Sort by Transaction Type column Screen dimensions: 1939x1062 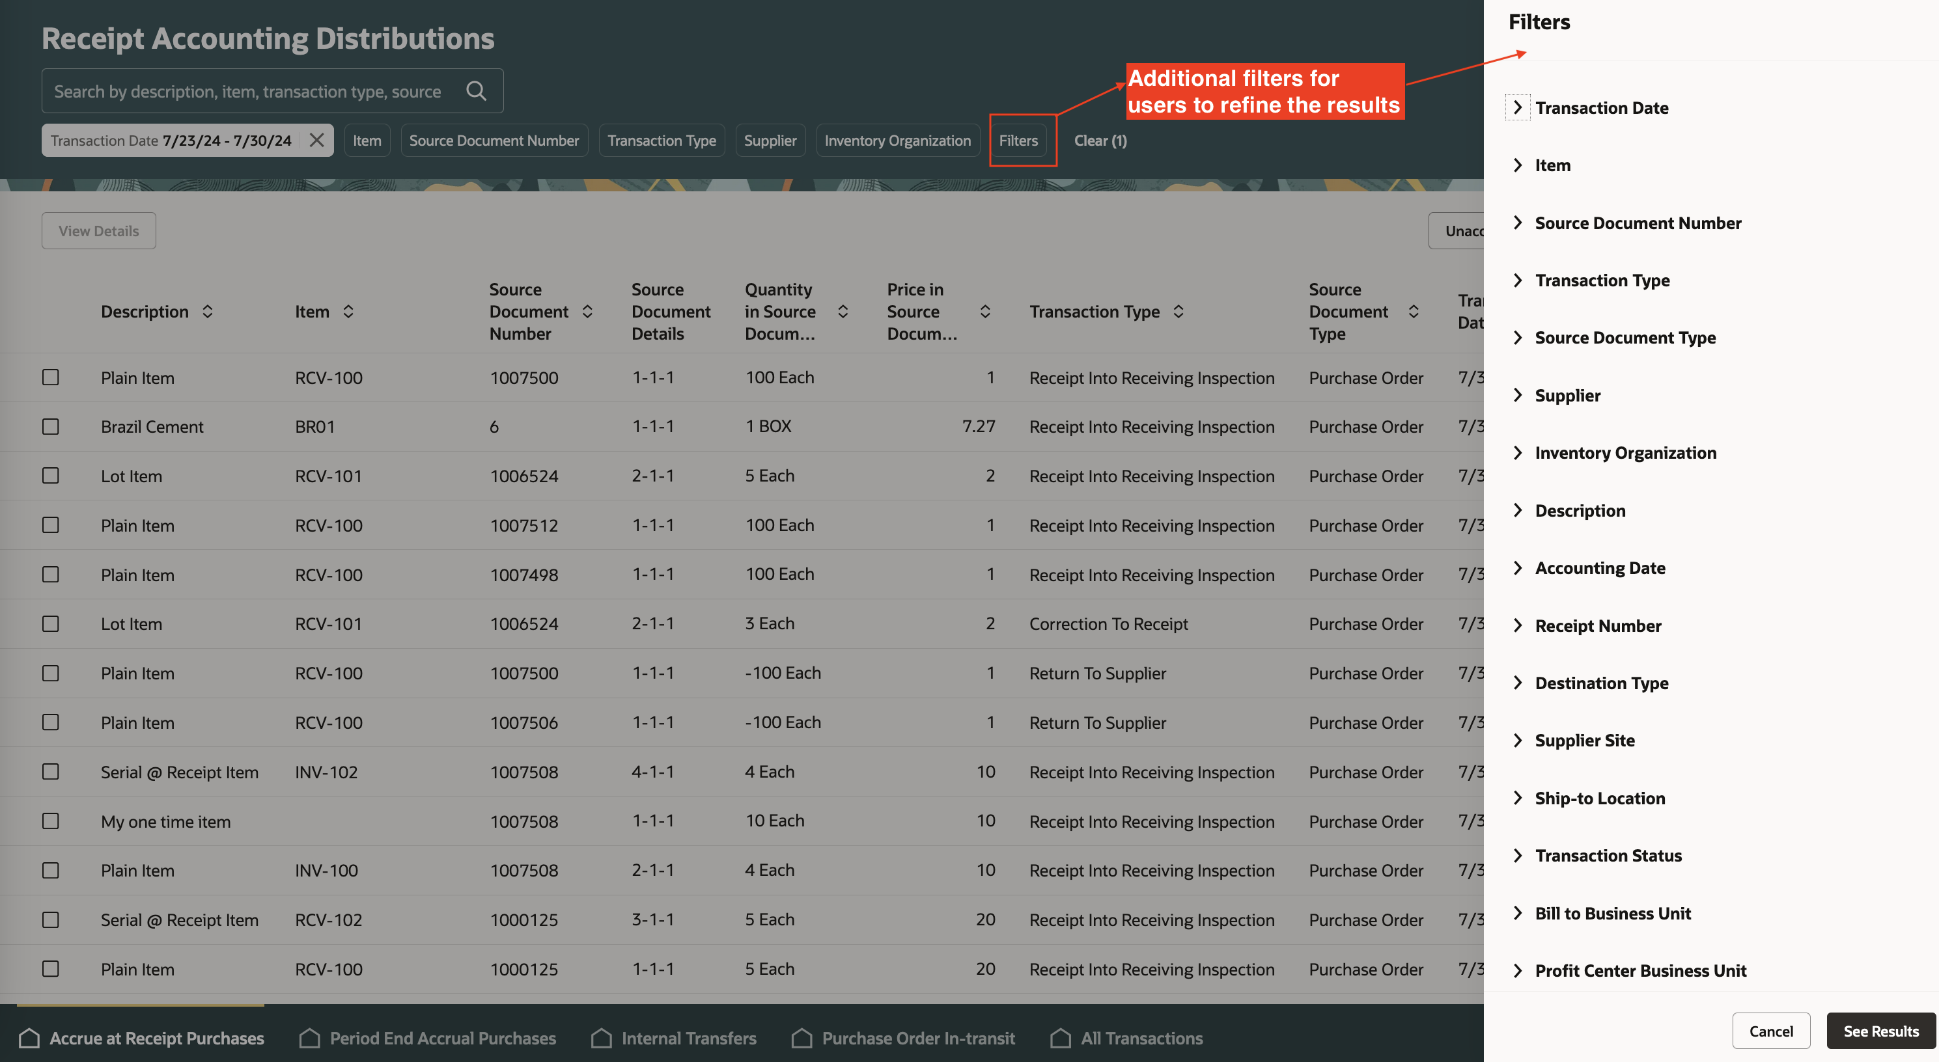pyautogui.click(x=1179, y=312)
